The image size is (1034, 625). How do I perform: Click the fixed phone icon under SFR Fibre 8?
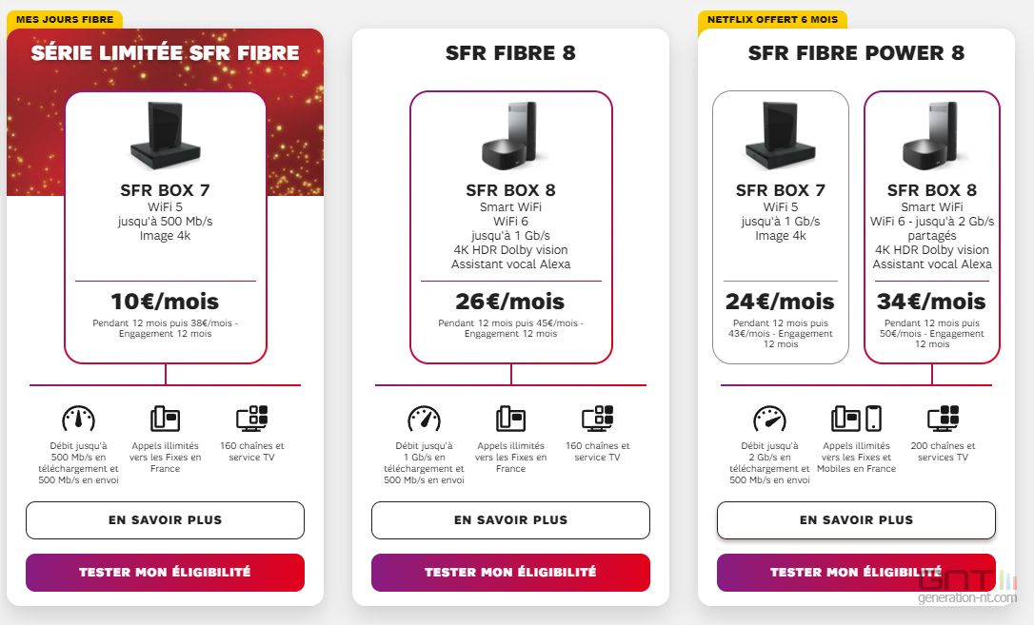point(510,419)
